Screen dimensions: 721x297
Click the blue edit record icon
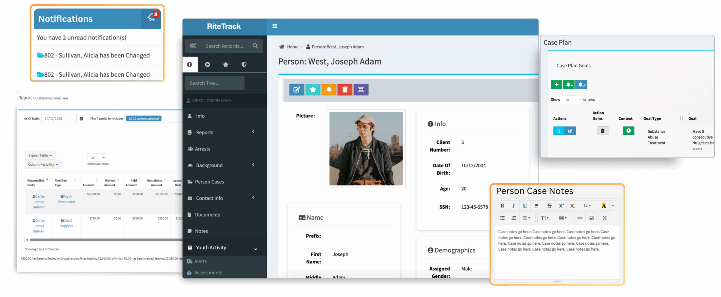pyautogui.click(x=297, y=90)
